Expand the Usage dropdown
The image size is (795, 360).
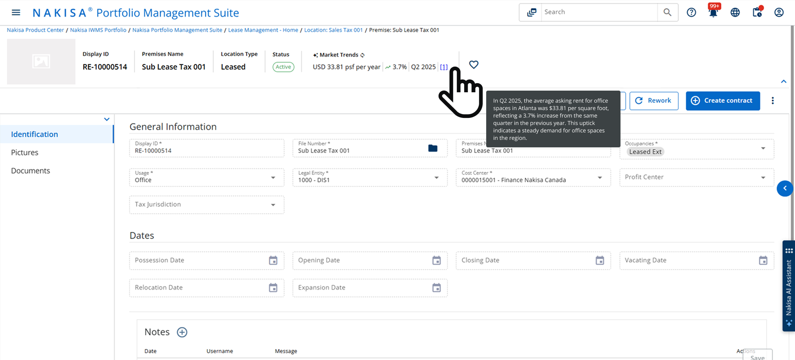click(x=273, y=178)
